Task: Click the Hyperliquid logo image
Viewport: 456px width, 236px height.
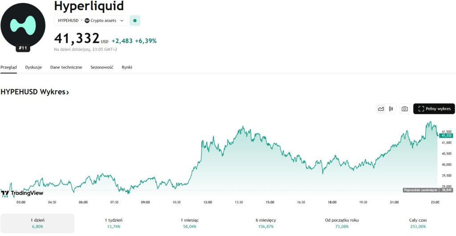Action: click(x=23, y=24)
